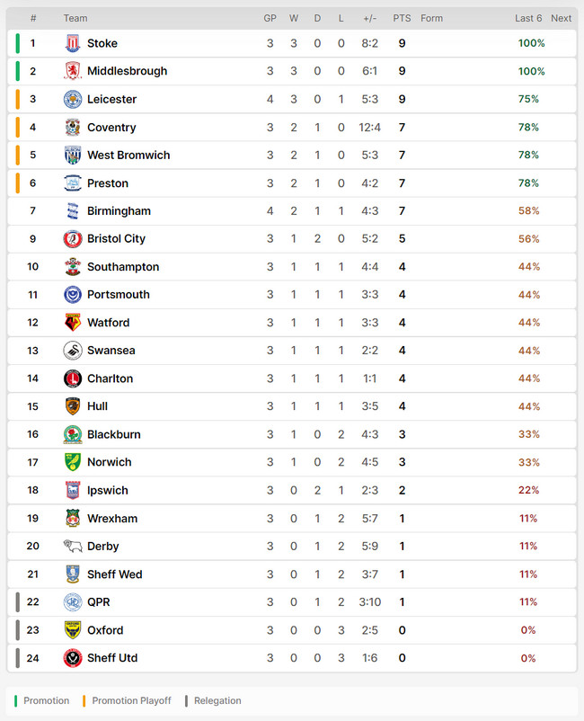Viewport: 584px width, 721px height.
Task: Click the Promotion Playoff legend label
Action: (131, 700)
